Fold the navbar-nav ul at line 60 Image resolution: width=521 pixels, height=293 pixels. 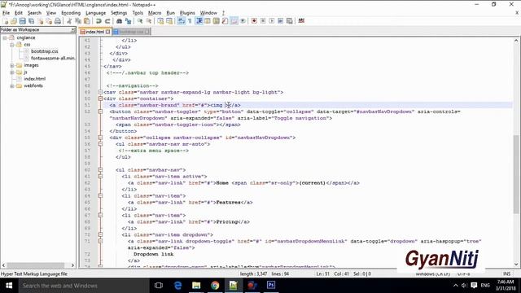pos(100,170)
